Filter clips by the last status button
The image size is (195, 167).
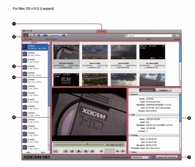click(x=64, y=35)
